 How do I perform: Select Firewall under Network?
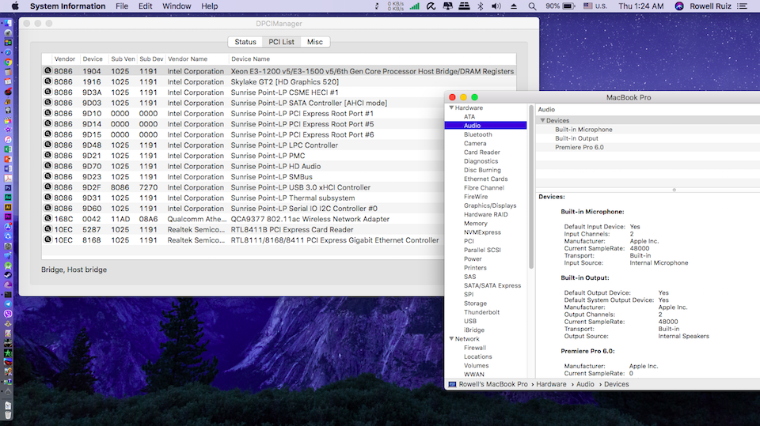pos(474,348)
